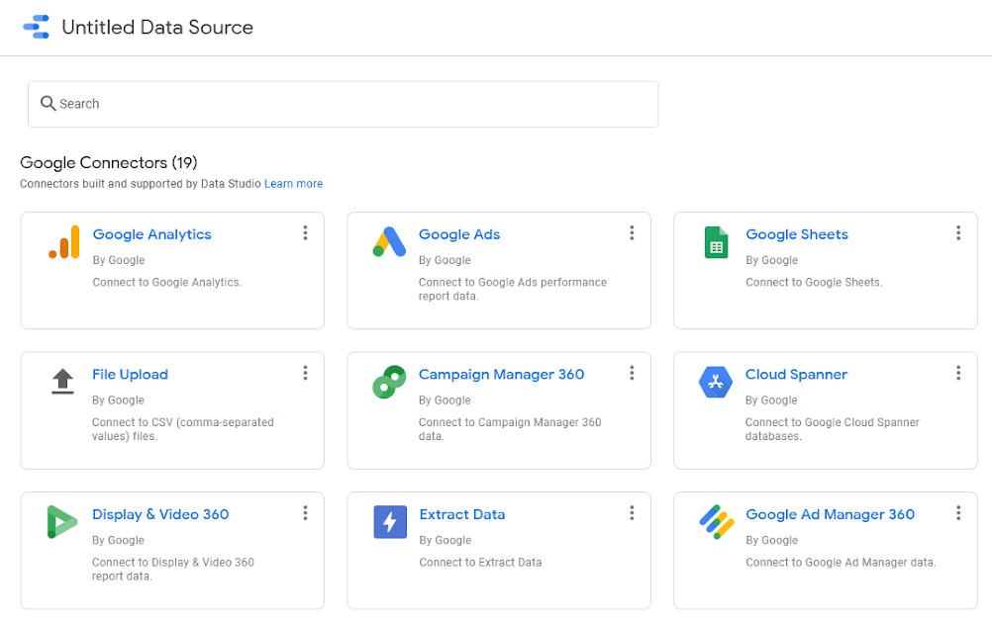Click the 'Google Connectors (19)' heading

[109, 163]
